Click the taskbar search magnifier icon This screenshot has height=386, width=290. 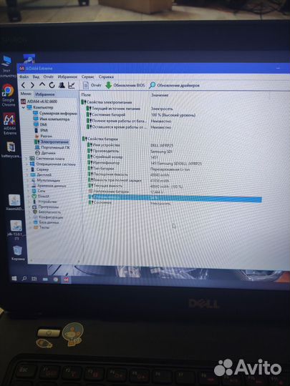(x=24, y=279)
